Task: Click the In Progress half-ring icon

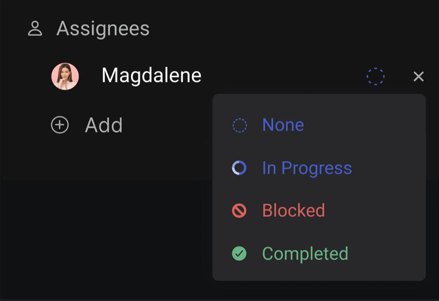Action: (239, 168)
